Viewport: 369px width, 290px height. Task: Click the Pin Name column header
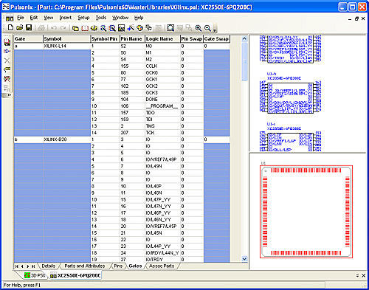tap(132, 39)
